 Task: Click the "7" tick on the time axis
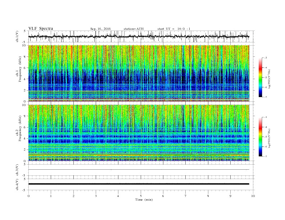coord(186,196)
